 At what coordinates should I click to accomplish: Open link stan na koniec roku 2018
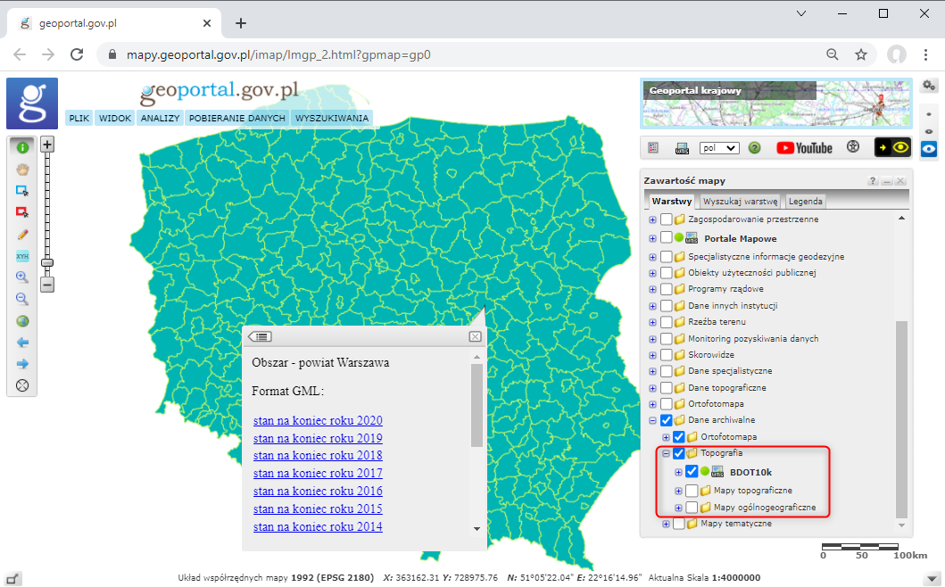[x=318, y=456]
